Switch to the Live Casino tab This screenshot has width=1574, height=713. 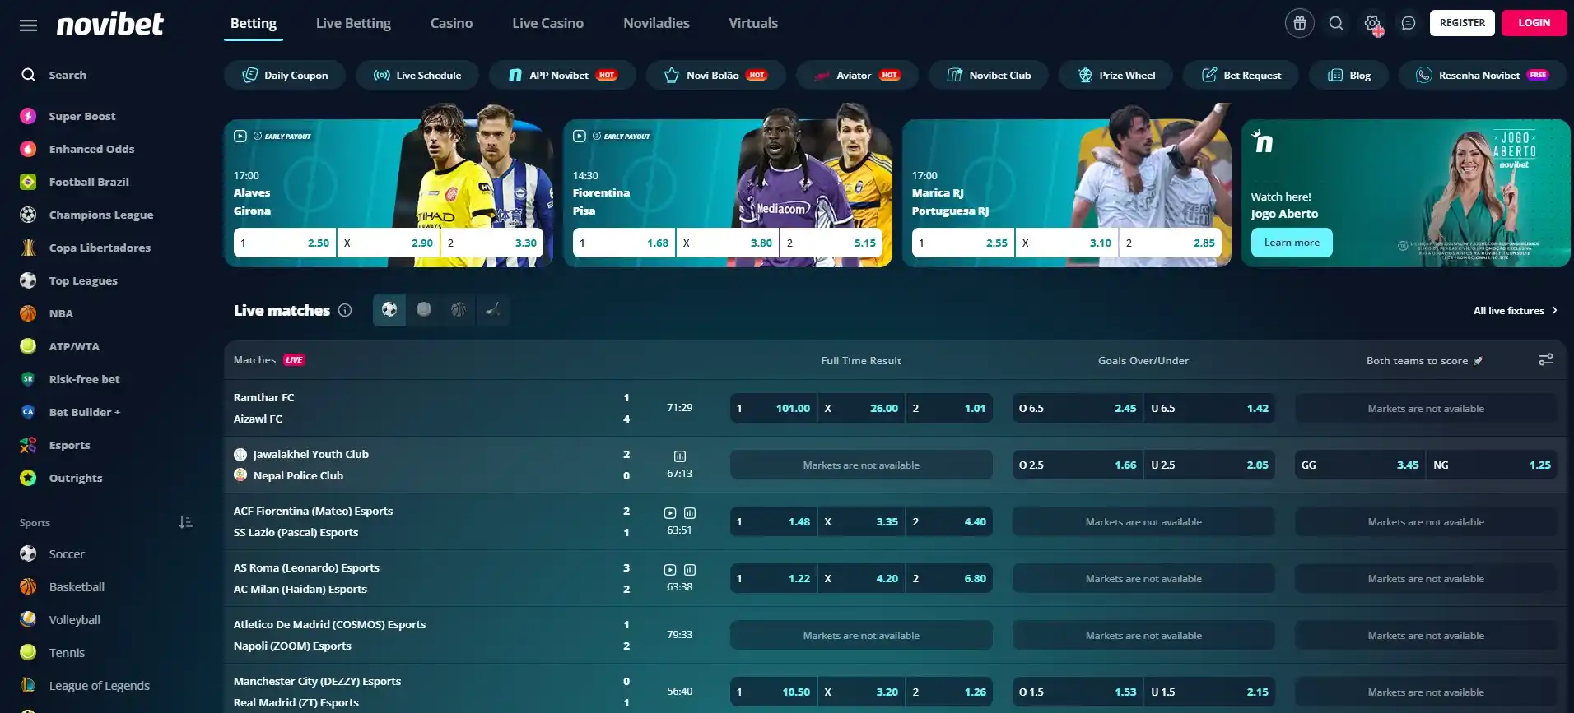(547, 23)
